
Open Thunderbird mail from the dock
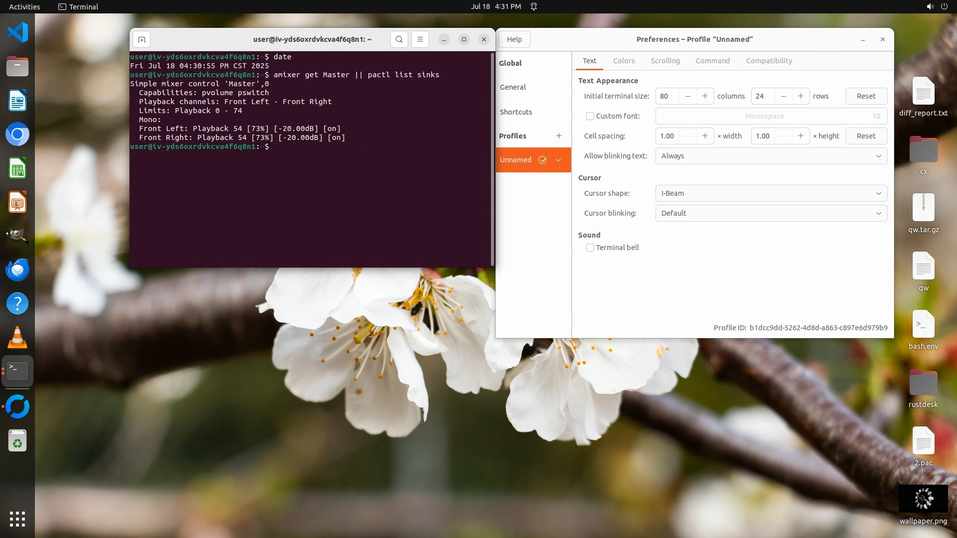tap(17, 270)
